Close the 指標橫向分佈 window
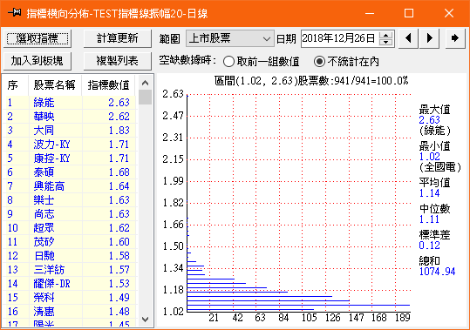This screenshot has height=330, width=470. 449,13
